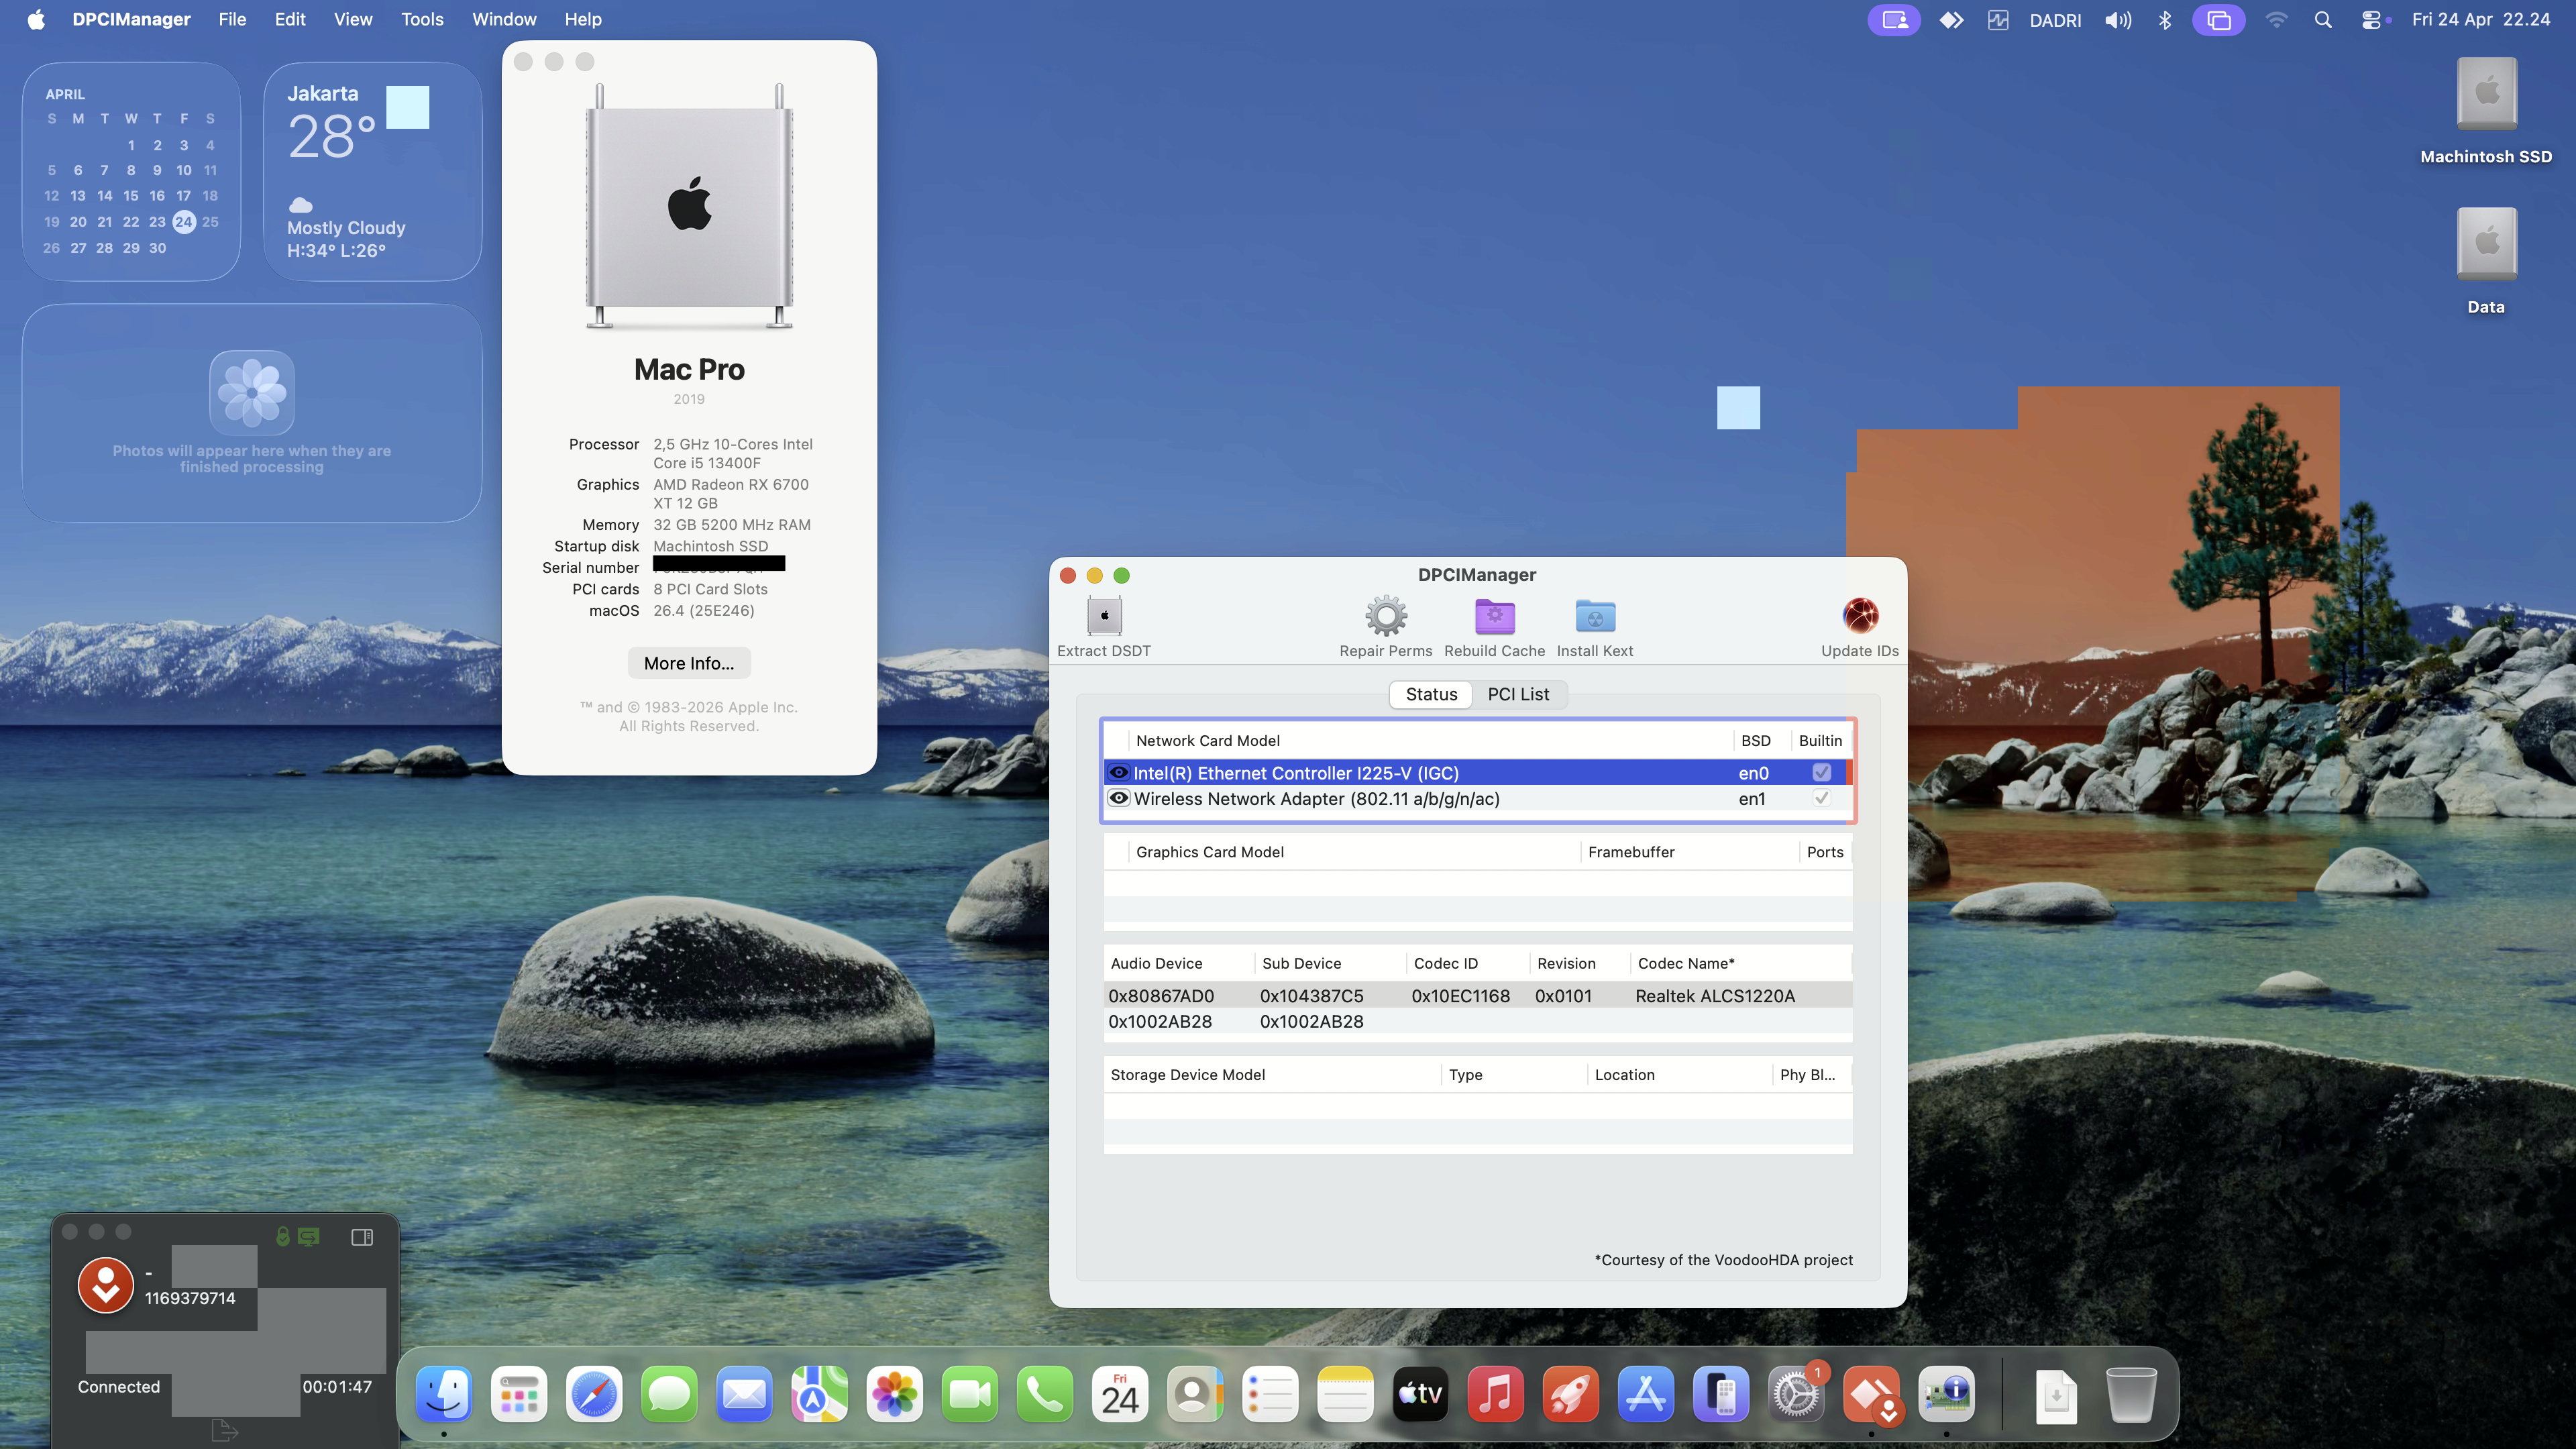Select the Status tab

click(x=1431, y=694)
